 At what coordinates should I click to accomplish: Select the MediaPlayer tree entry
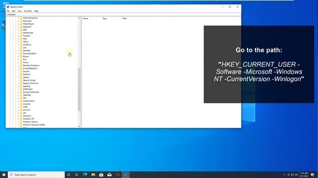tap(28, 24)
